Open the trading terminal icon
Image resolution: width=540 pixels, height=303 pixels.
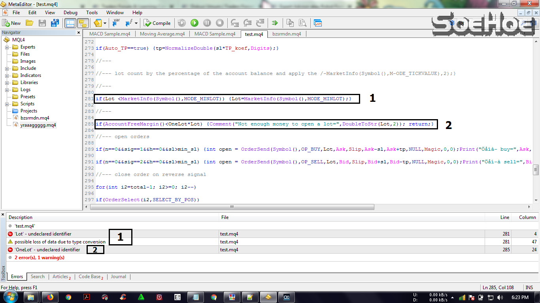click(x=318, y=23)
